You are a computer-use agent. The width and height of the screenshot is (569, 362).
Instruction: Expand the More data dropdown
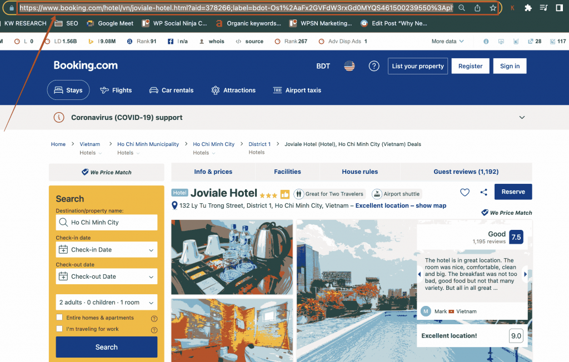447,41
